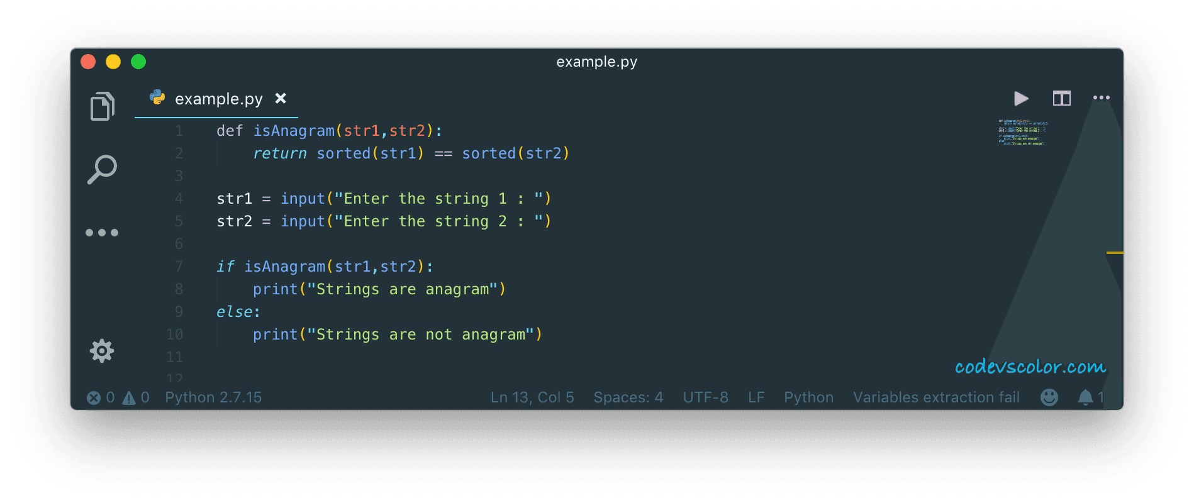Open the Explorer files icon
1194x503 pixels.
(103, 106)
